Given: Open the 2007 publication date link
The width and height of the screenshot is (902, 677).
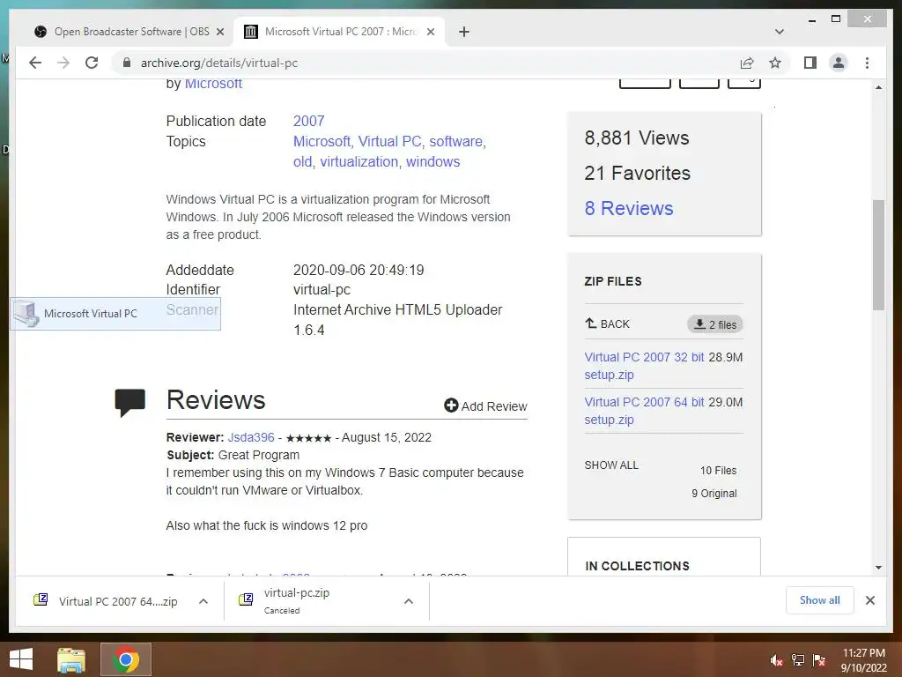Looking at the screenshot, I should pyautogui.click(x=309, y=121).
